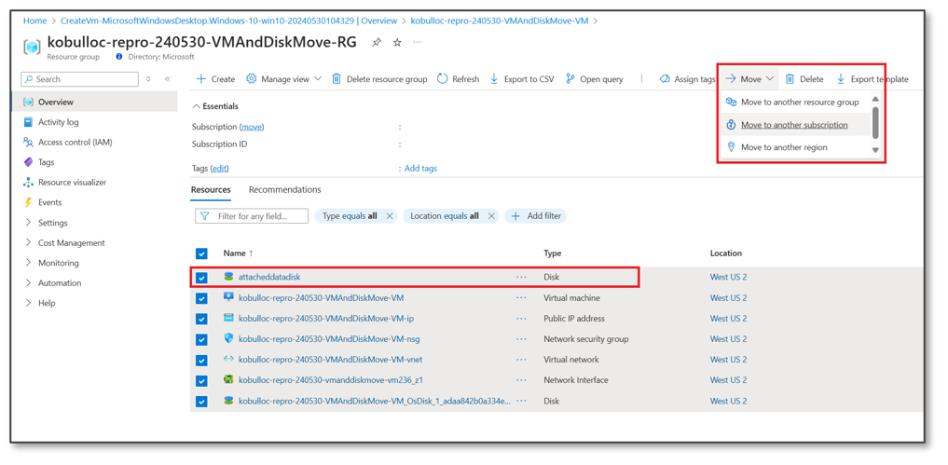The image size is (948, 465).
Task: Click the Delete toolbar button
Action: (804, 79)
